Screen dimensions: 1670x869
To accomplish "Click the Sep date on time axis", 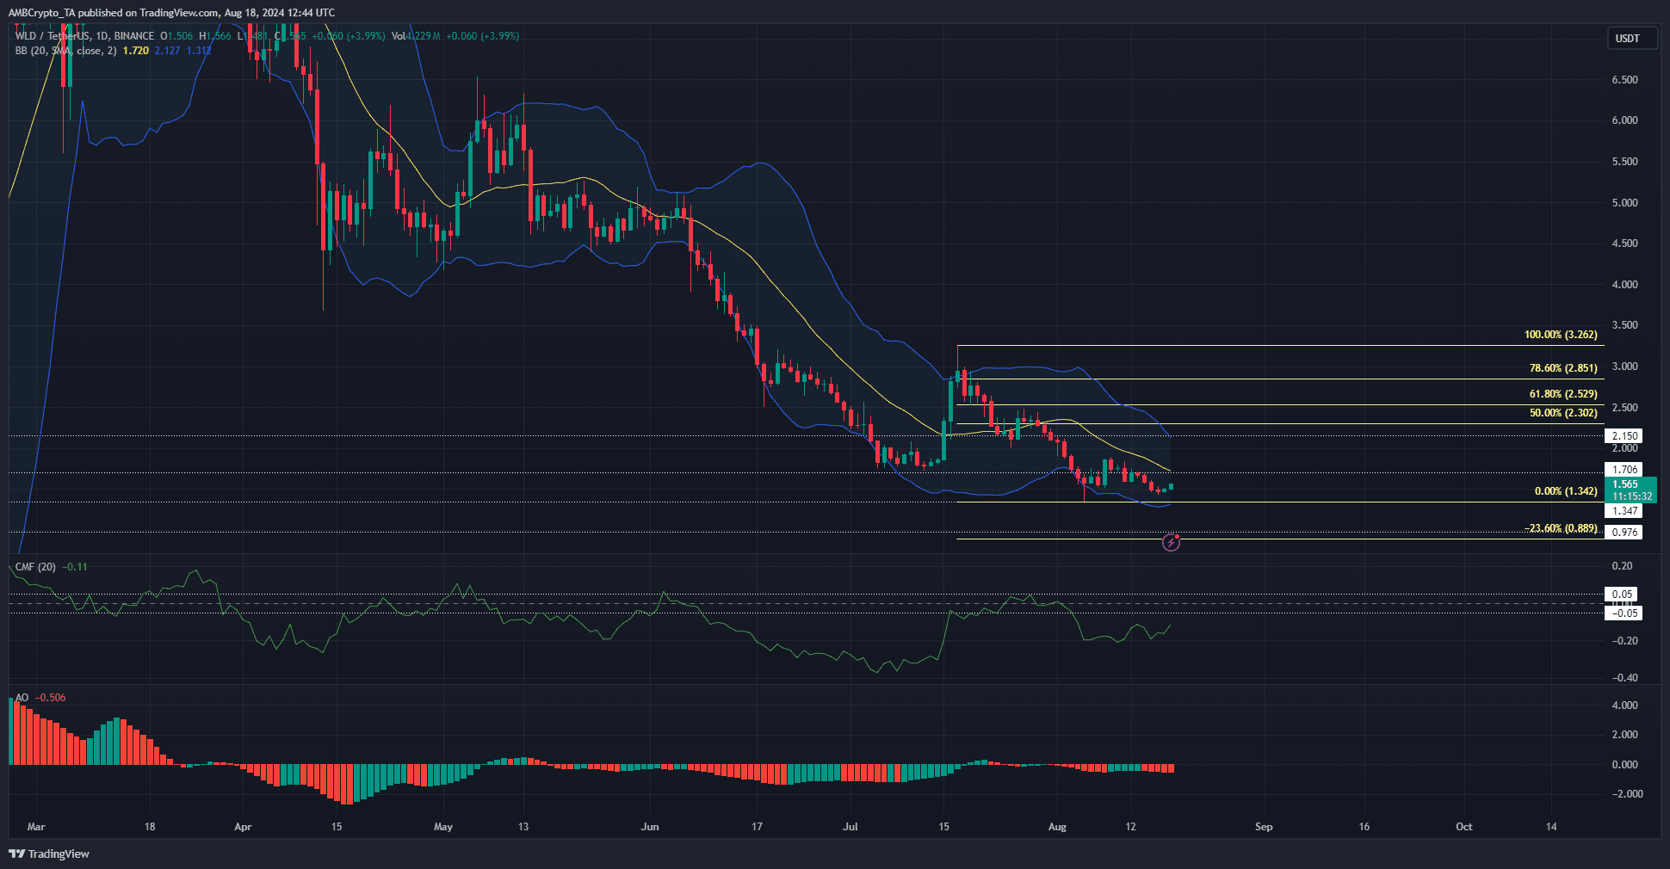I will [1264, 827].
